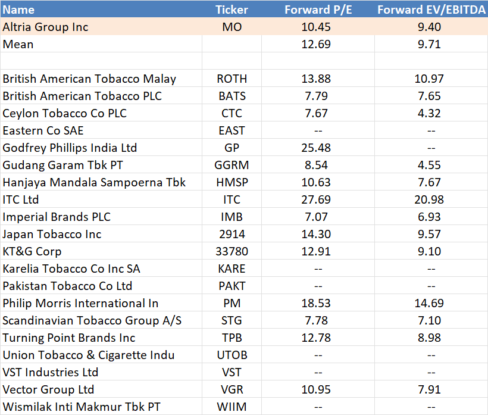Viewport: 488px width, 415px height.
Task: Select the 13.88 Forward P/E value
Action: [318, 79]
